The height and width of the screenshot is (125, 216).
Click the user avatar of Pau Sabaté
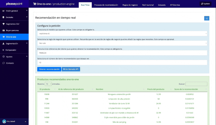pyautogui.click(x=4, y=121)
